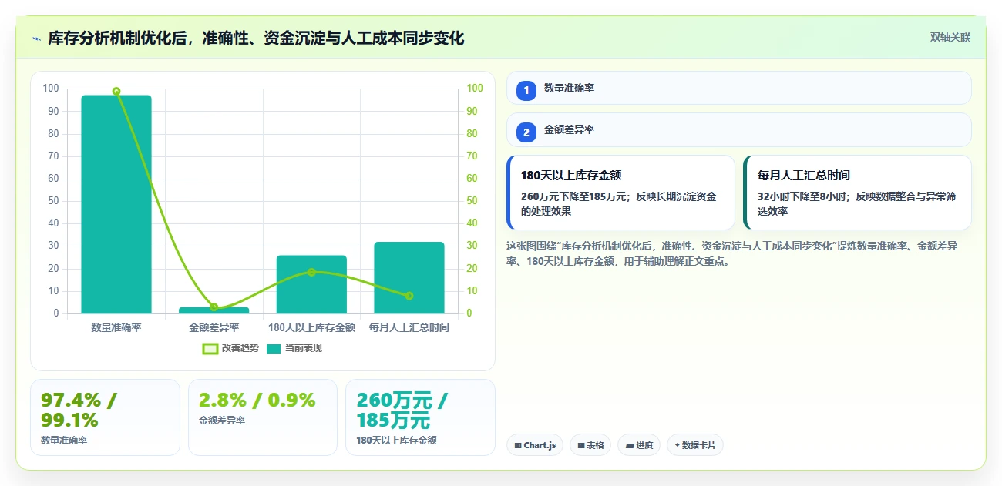This screenshot has width=1002, height=486.
Task: Click the 260万元 / 185万元 stat card
Action: click(420, 417)
